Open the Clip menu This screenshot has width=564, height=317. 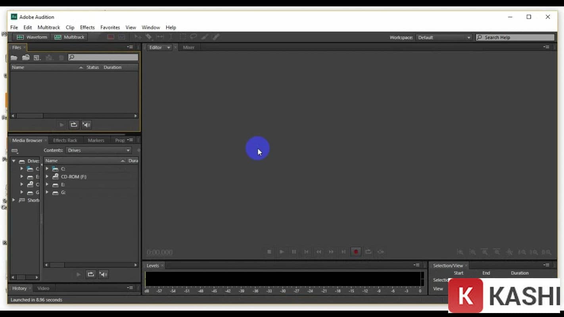(70, 27)
